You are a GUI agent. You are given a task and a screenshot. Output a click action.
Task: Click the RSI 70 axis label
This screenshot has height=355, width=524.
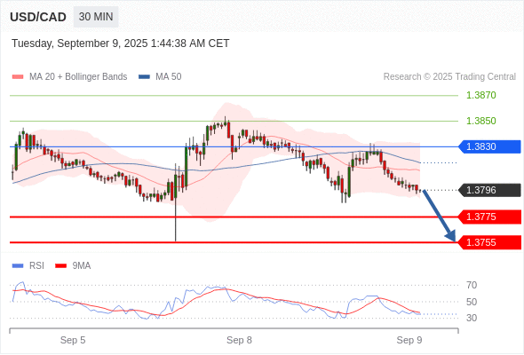coord(472,285)
